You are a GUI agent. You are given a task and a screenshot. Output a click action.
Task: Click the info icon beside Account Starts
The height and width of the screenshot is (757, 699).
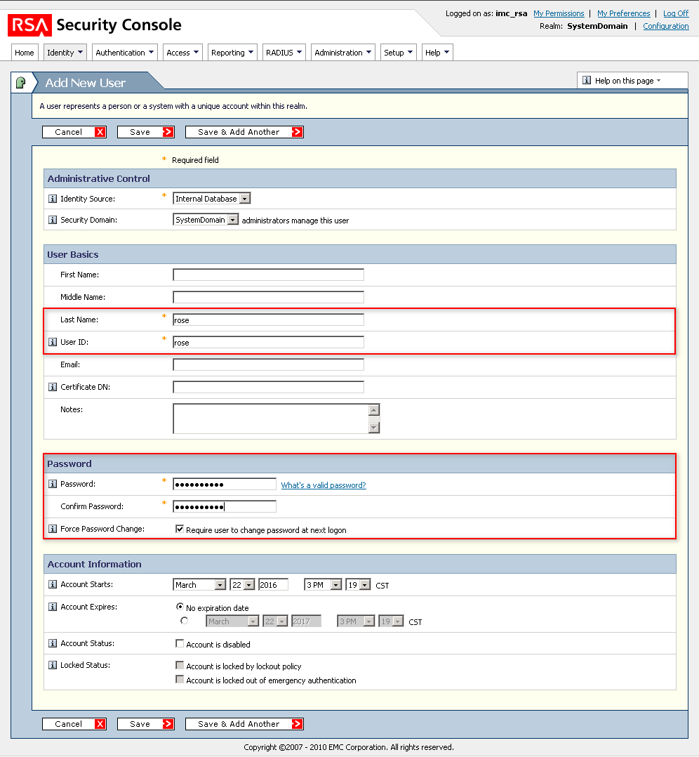point(53,585)
